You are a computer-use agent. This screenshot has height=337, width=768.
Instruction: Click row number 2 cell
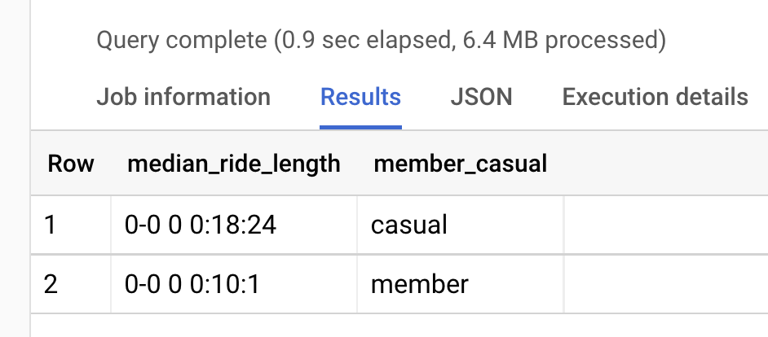71,284
